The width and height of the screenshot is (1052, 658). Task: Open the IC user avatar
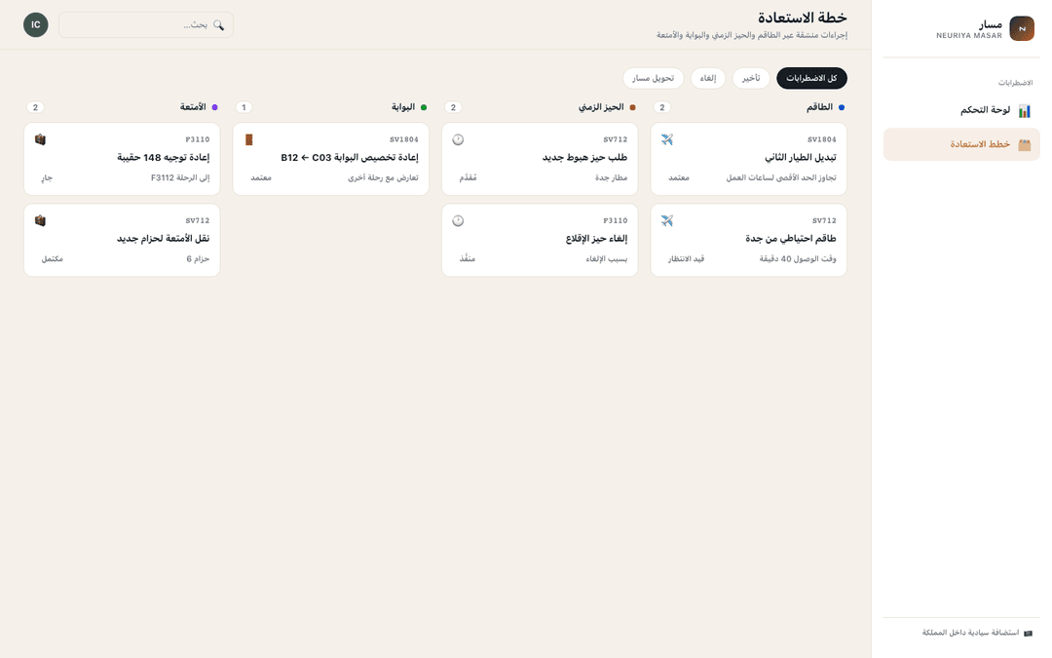(x=36, y=24)
